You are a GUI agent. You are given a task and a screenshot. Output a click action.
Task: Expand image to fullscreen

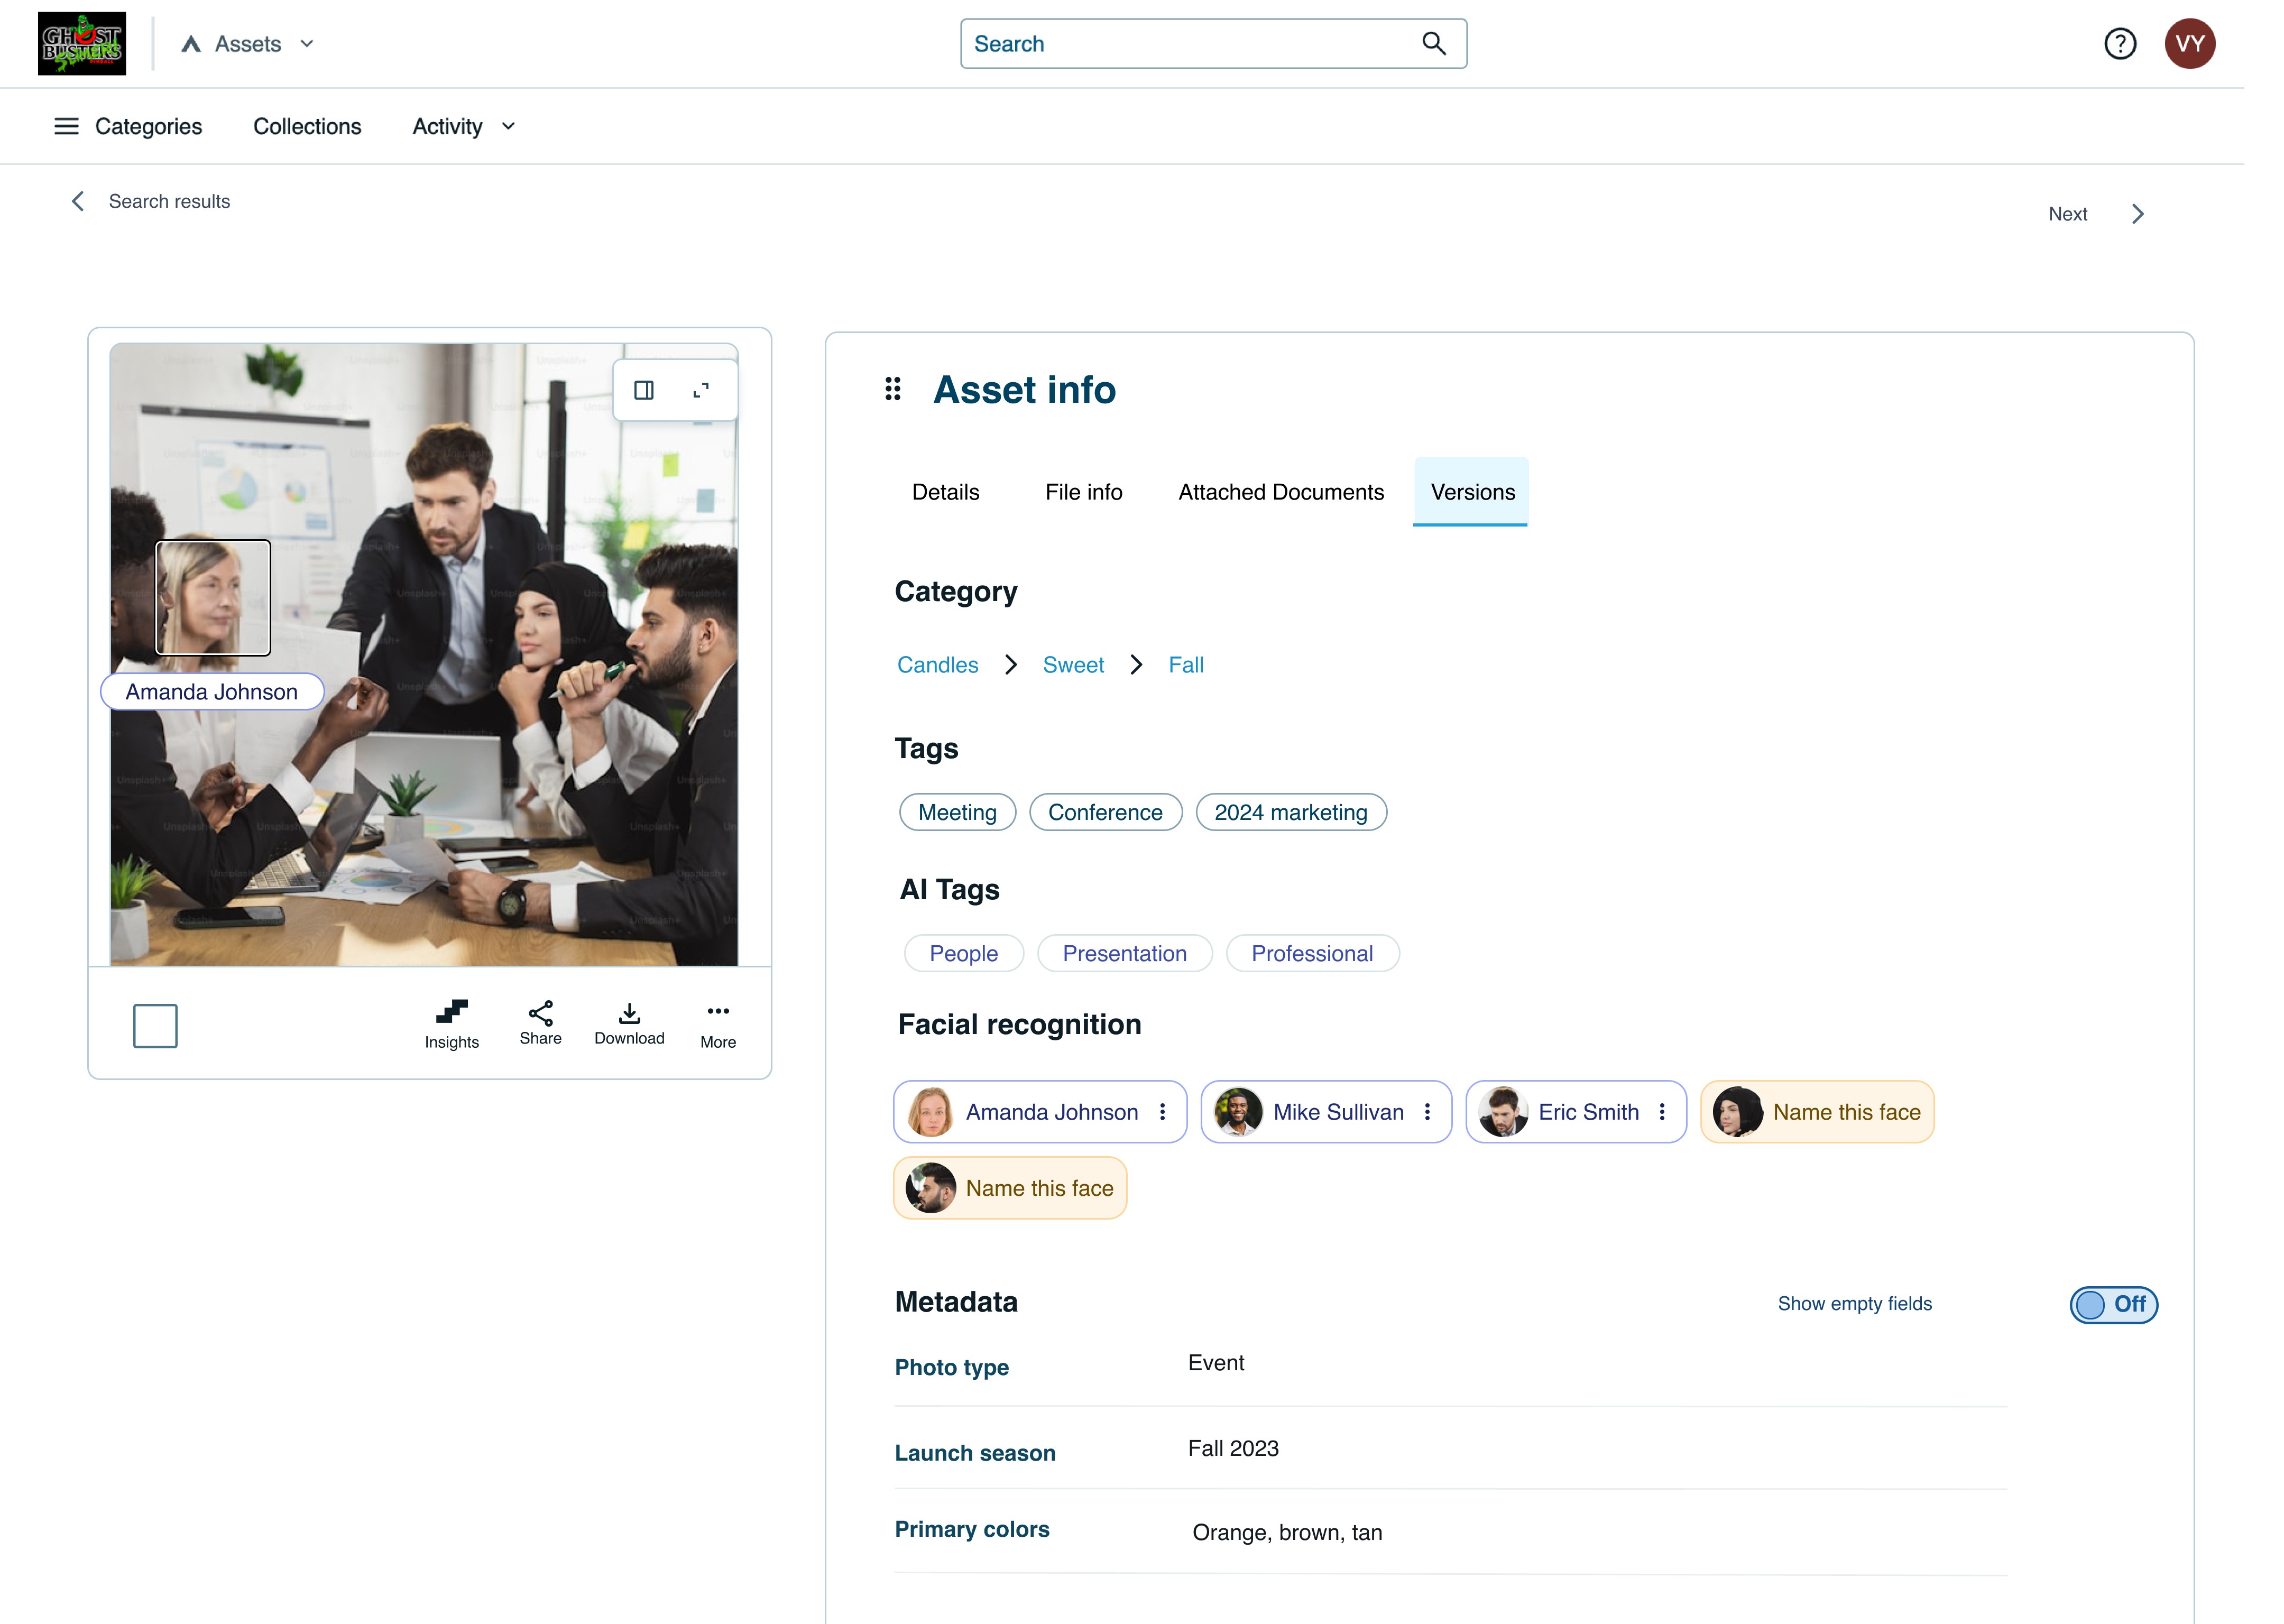pyautogui.click(x=701, y=390)
